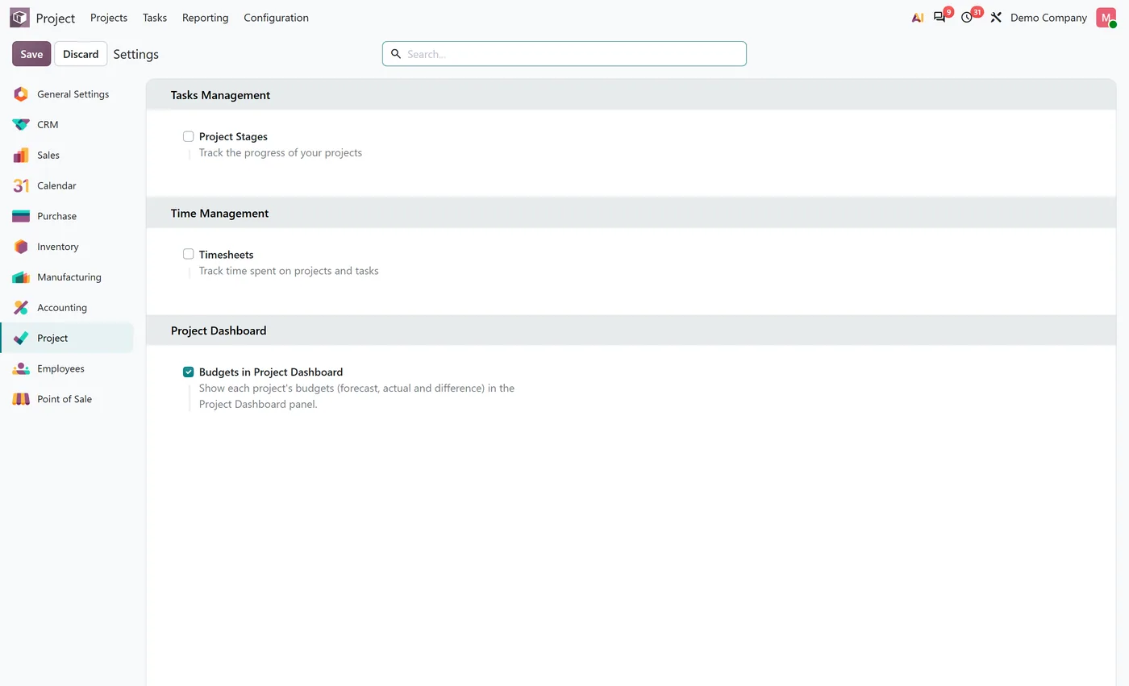Save the settings

pos(31,54)
